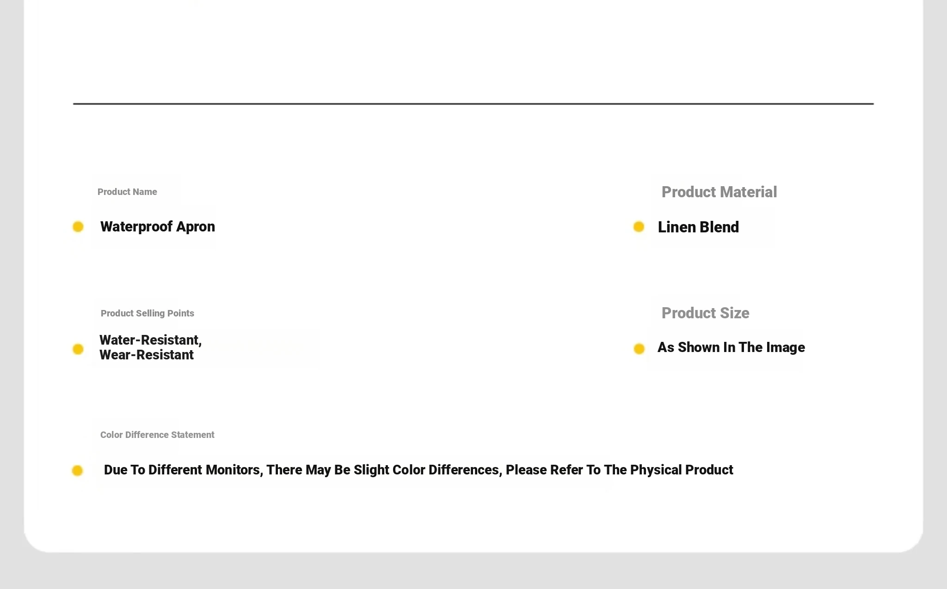
Task: Click the yellow bullet before the color difference sentence
Action: pyautogui.click(x=77, y=471)
